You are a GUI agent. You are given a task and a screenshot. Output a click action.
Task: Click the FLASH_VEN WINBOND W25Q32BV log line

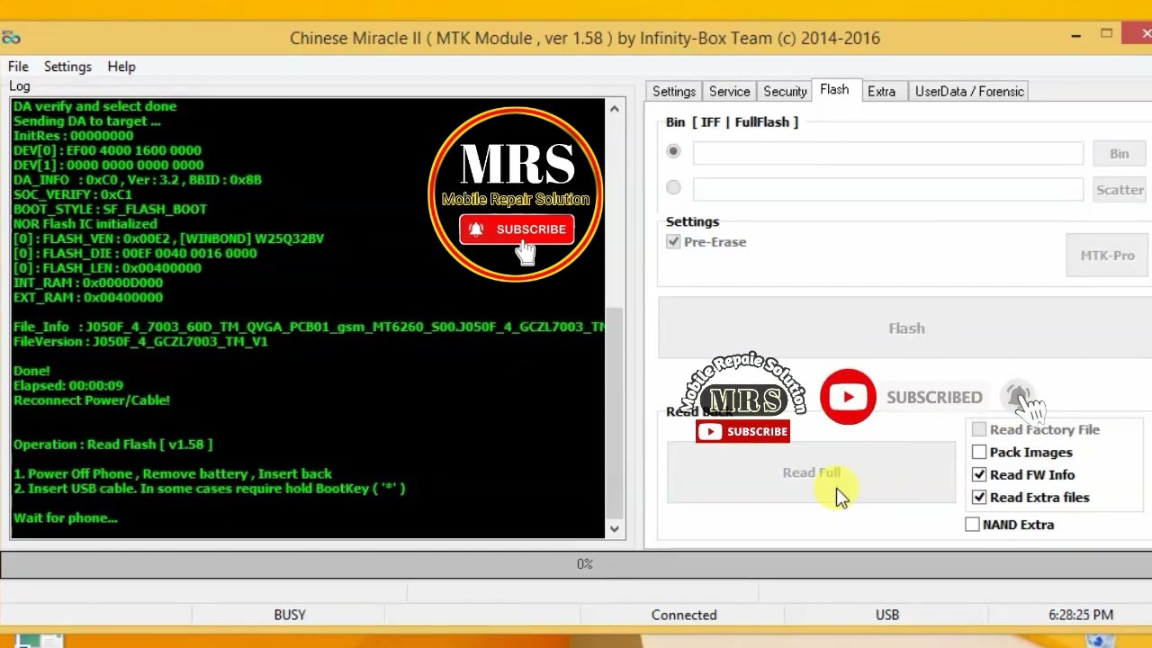[168, 238]
